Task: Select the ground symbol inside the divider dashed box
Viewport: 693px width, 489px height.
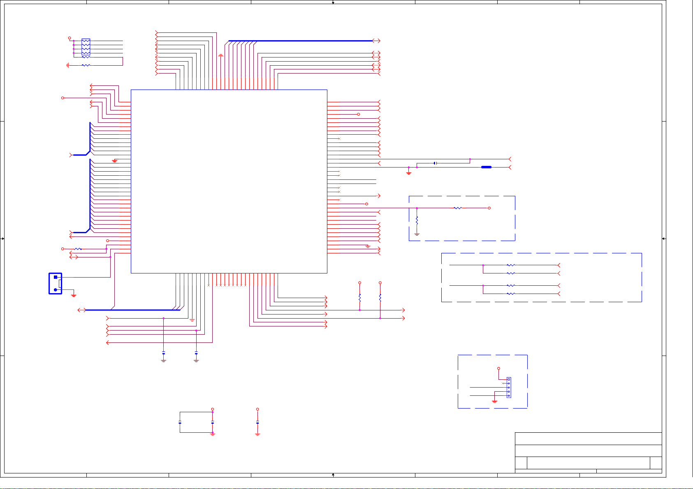Action: click(417, 234)
